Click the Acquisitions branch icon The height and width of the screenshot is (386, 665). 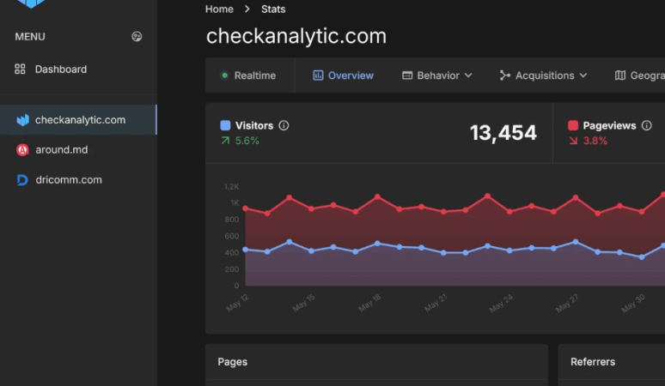pos(504,75)
